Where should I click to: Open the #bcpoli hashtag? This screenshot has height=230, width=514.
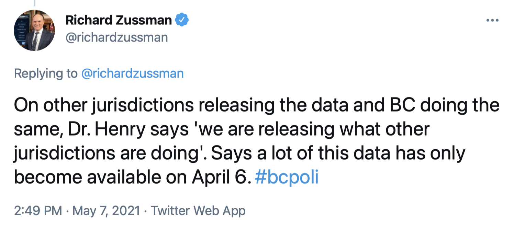pos(287,177)
